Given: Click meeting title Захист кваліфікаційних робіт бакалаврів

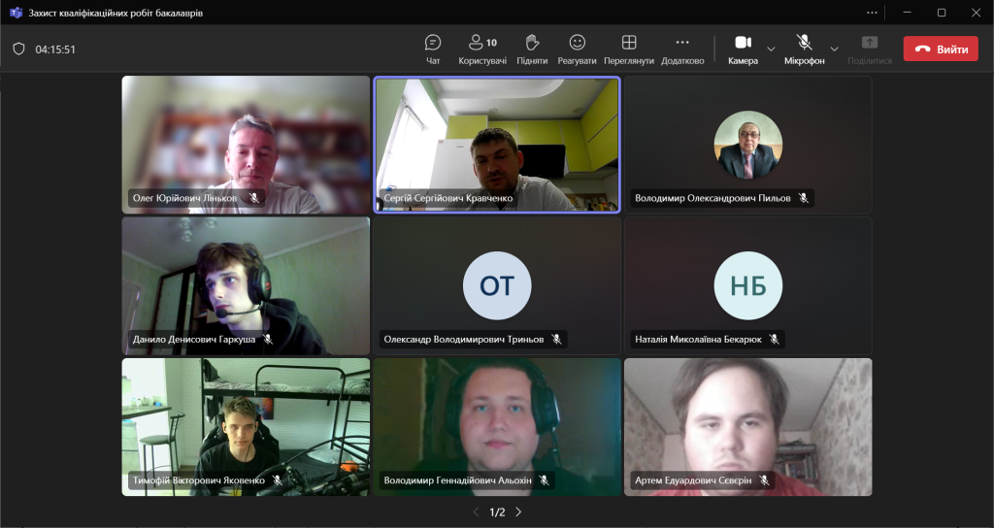Looking at the screenshot, I should (x=116, y=13).
